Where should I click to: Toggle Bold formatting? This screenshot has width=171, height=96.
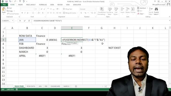point(22,13)
